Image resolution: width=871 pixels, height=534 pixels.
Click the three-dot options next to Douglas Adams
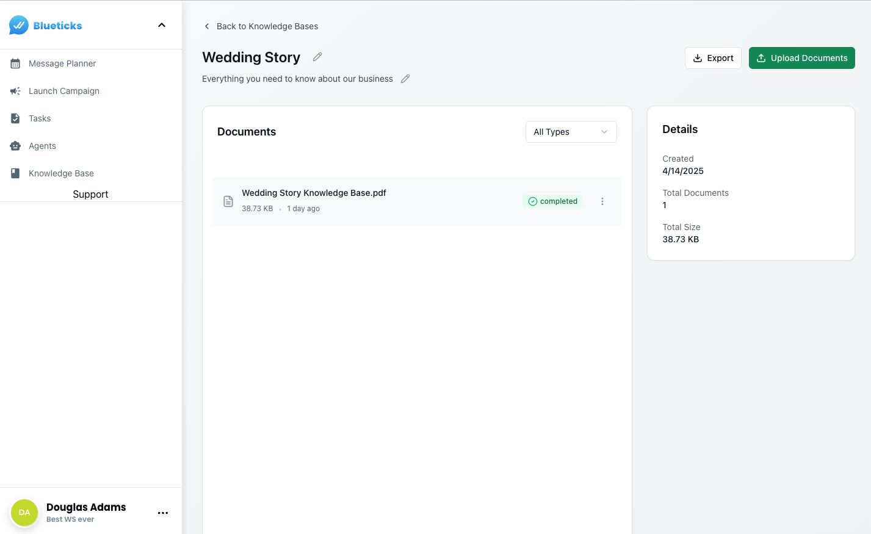point(163,513)
